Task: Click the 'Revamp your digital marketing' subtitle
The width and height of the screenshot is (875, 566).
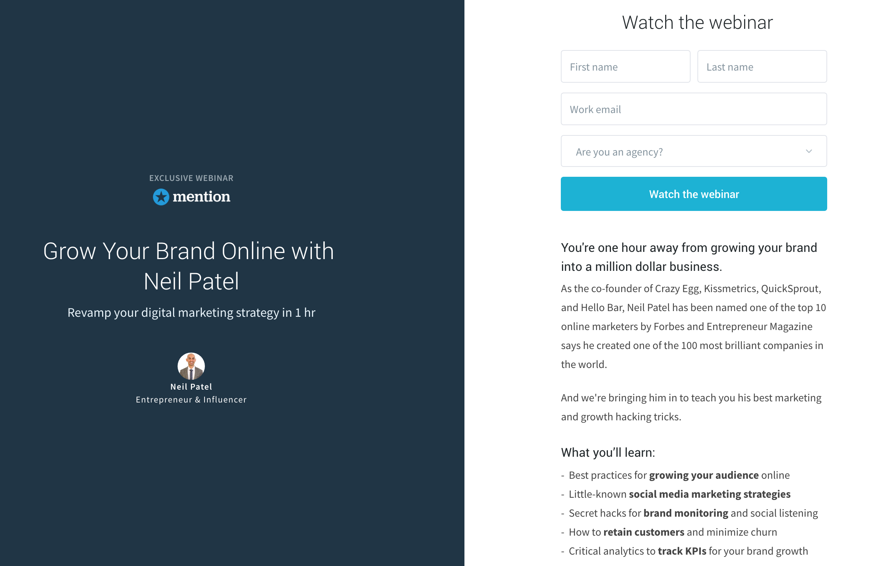Action: tap(191, 313)
